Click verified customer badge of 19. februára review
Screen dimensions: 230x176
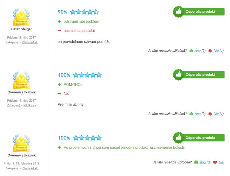pyautogui.click(x=21, y=143)
